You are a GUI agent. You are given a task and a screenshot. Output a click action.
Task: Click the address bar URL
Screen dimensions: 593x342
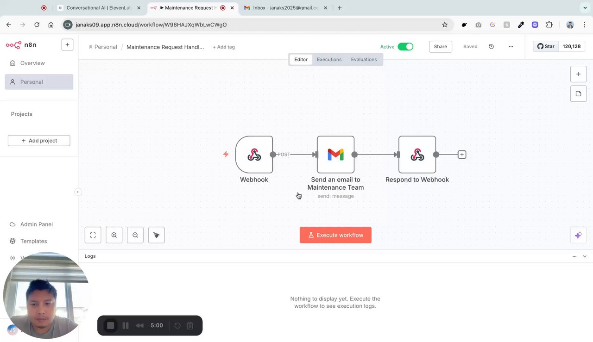click(151, 25)
